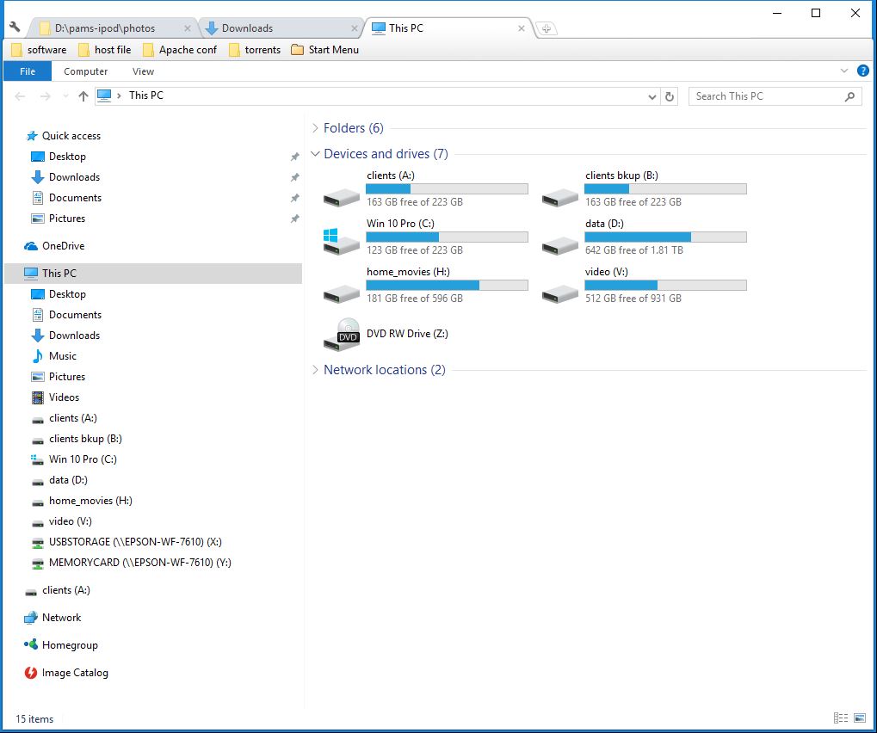Open Network in navigation pane
The image size is (877, 733).
[x=61, y=618]
